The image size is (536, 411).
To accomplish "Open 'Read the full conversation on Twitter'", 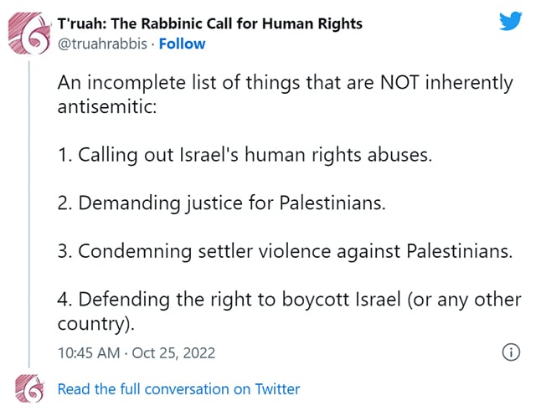I will (x=178, y=389).
